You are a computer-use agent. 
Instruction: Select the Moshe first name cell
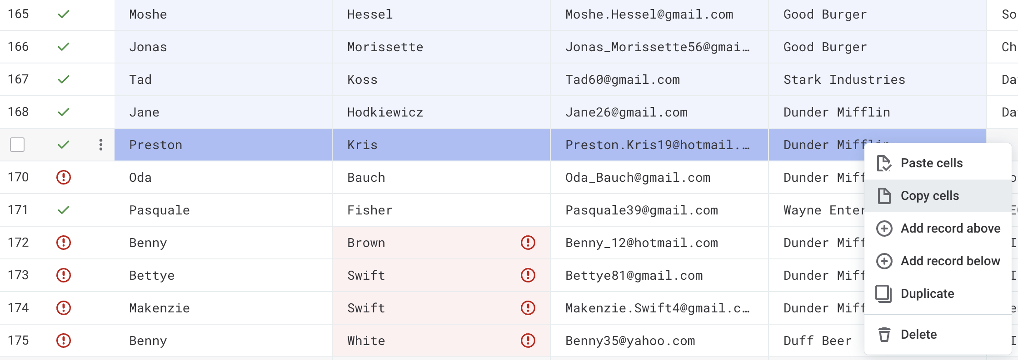point(223,15)
